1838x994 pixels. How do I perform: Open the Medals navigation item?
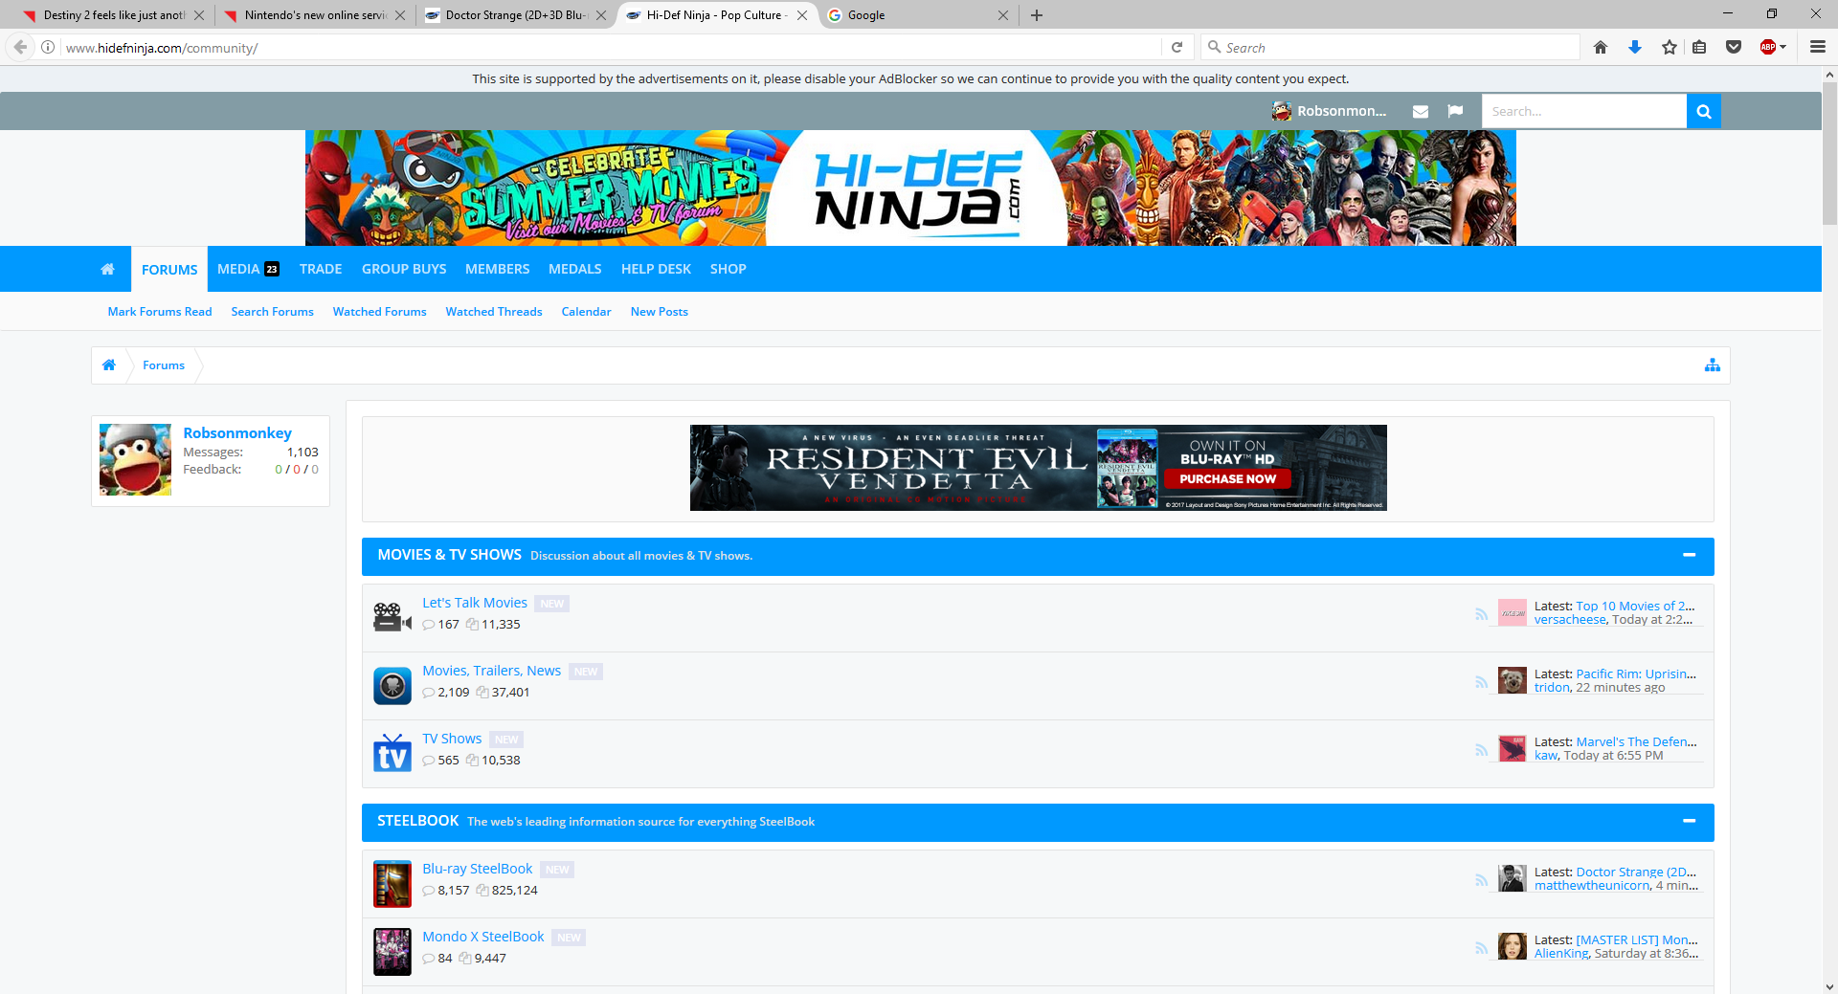(575, 269)
